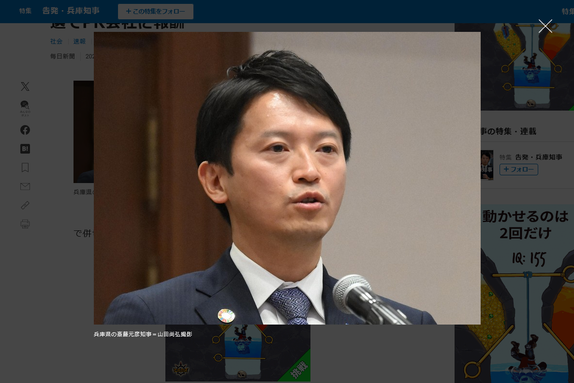Share the article on Facebook

(x=25, y=130)
